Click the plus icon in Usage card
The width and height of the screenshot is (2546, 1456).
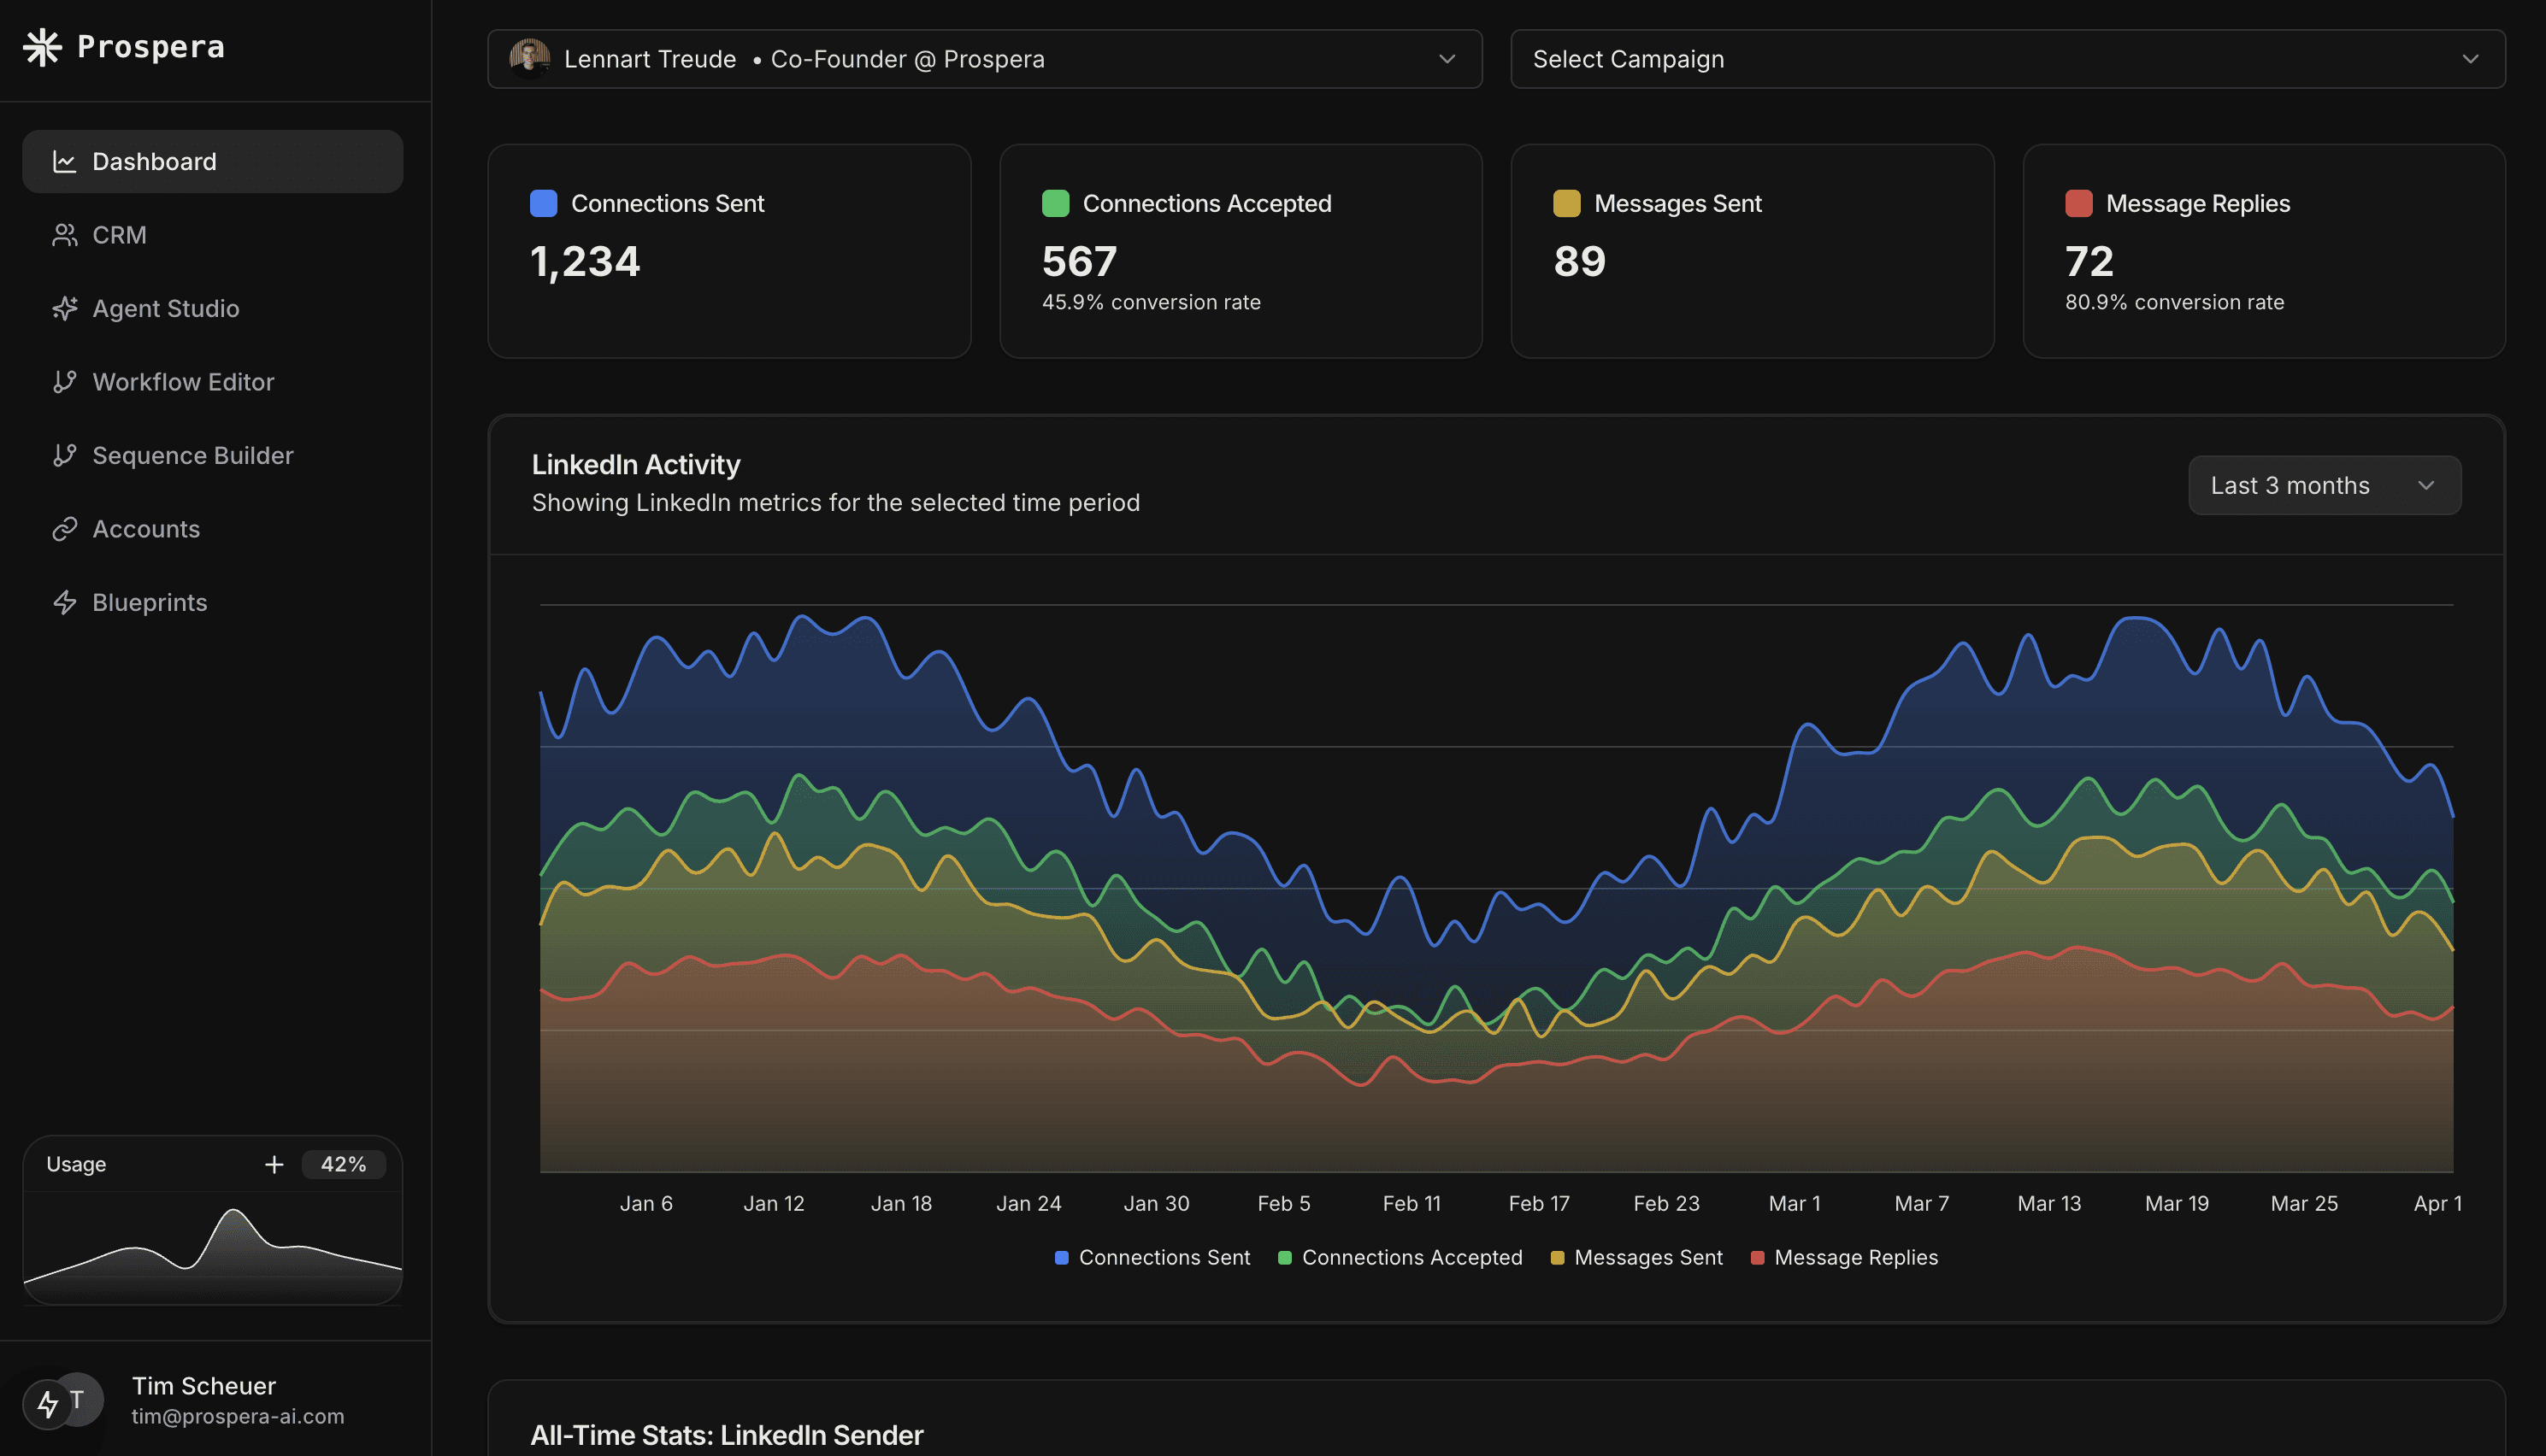coord(274,1164)
